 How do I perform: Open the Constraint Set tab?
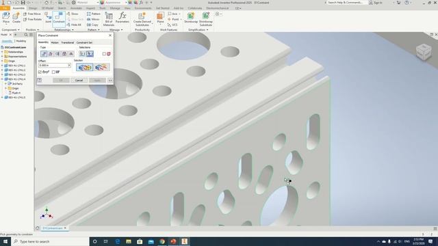click(x=84, y=42)
